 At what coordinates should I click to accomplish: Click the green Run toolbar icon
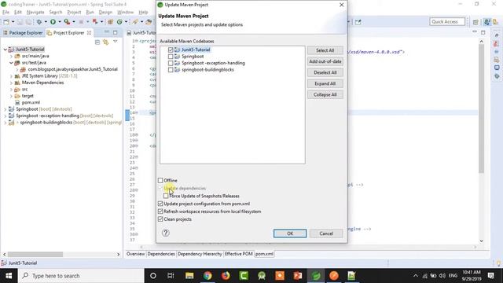[x=53, y=22]
